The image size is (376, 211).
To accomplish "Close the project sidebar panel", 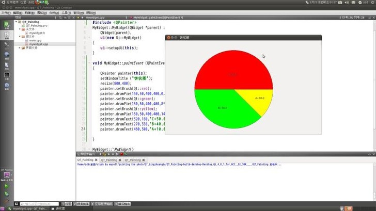I will coord(74,18).
